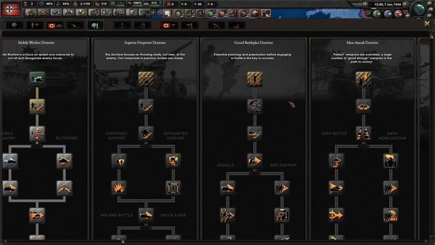Select the first Dispersed Support branch doctrine
The image size is (435, 245).
(119, 161)
